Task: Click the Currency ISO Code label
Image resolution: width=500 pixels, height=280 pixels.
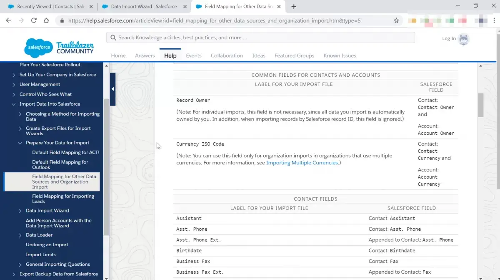Action: click(200, 144)
